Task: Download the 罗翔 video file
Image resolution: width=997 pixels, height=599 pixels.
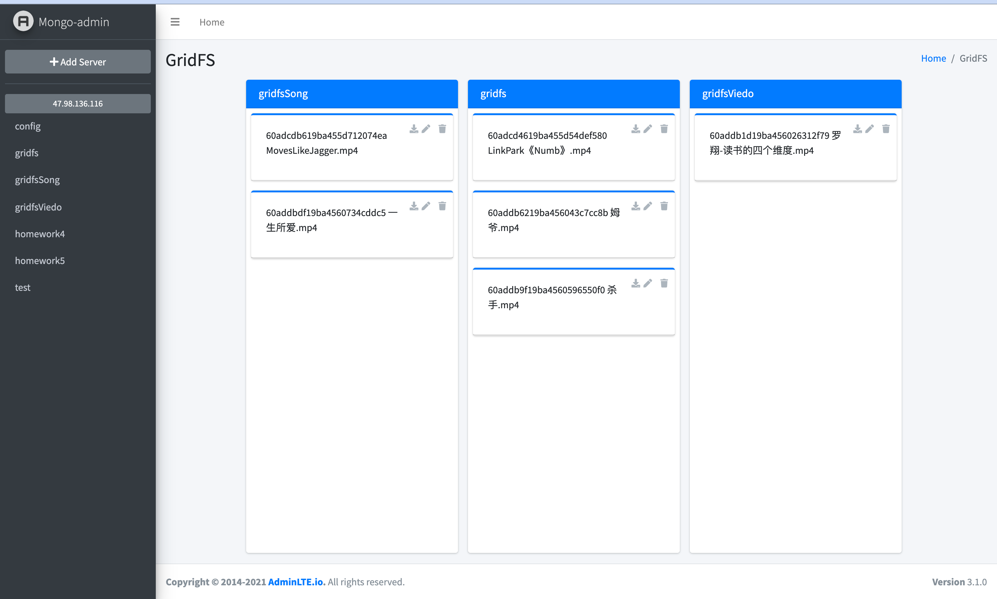Action: (x=857, y=129)
